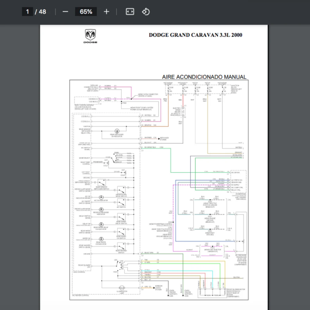The image size is (310, 310).
Task: Select the current page number field
Action: (27, 12)
